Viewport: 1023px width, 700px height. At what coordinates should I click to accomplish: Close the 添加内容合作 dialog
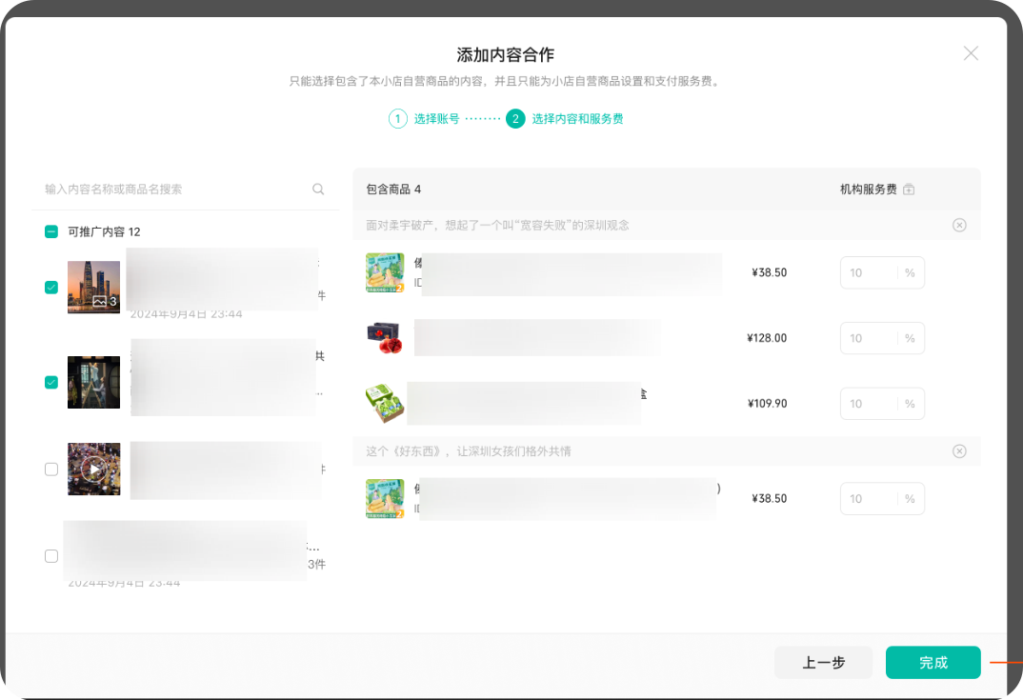(971, 53)
